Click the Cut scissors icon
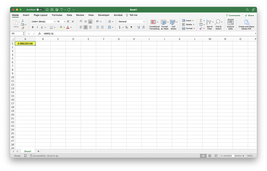Screen dimensions: 267x171 23,21
